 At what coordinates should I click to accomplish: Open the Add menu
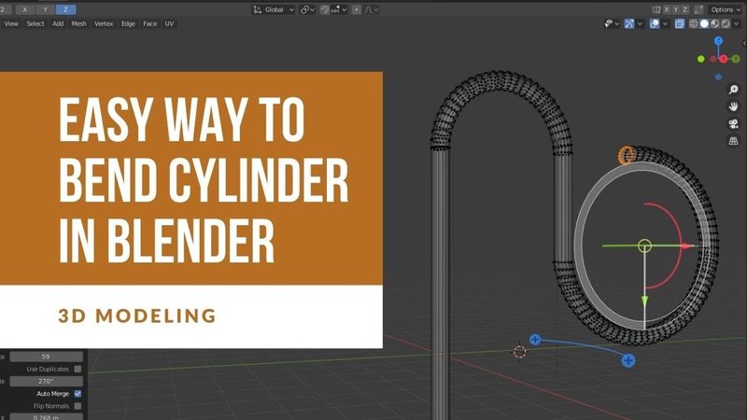click(58, 23)
